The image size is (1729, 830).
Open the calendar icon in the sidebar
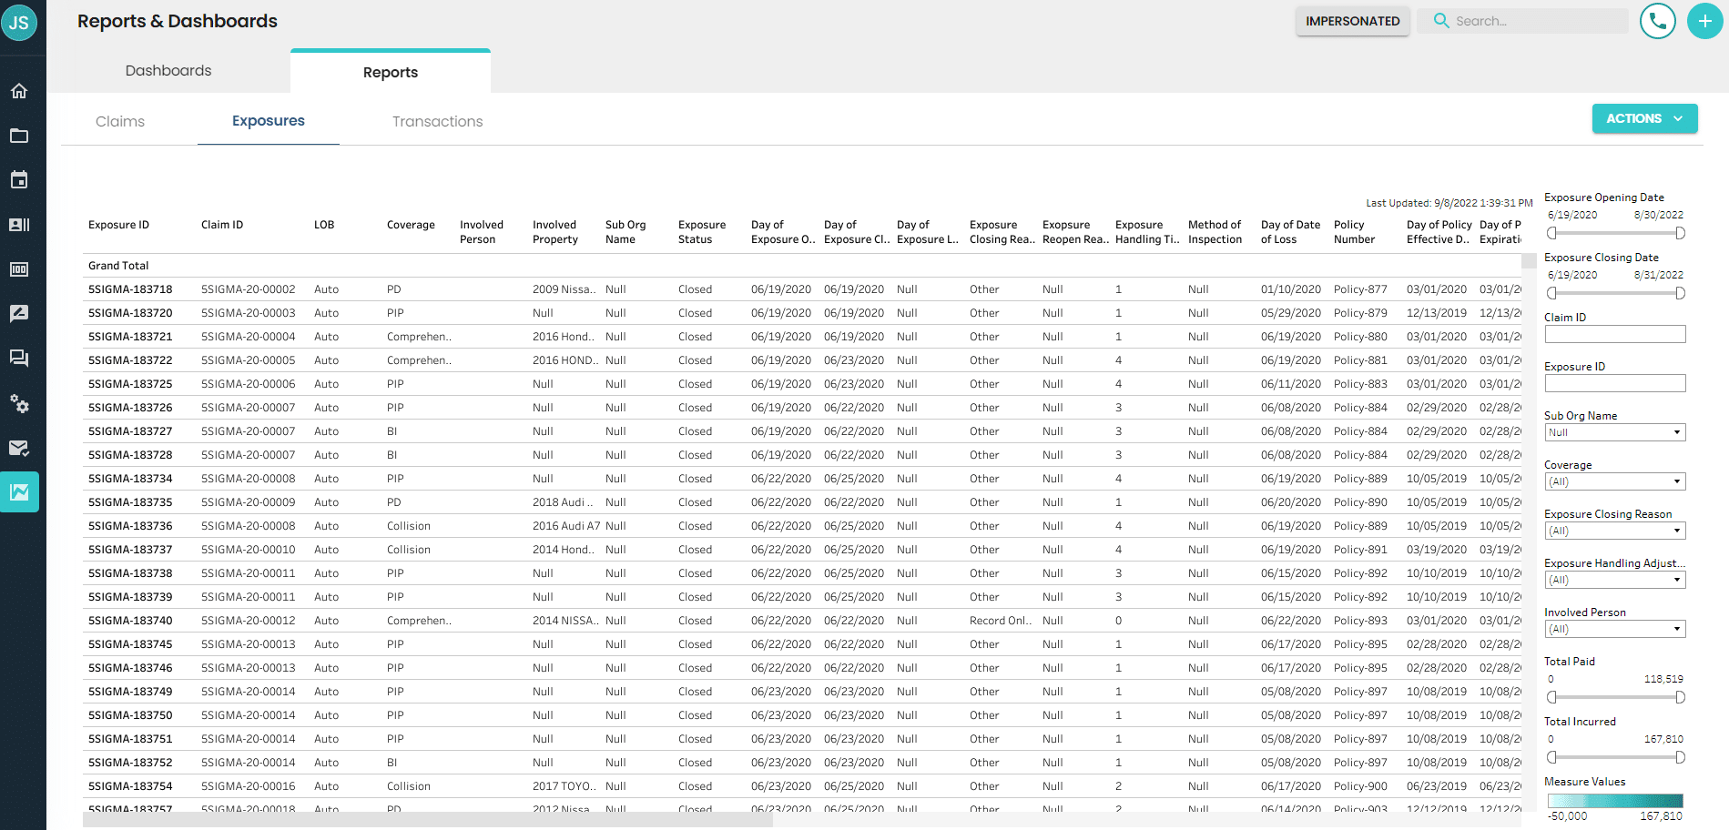(x=19, y=179)
